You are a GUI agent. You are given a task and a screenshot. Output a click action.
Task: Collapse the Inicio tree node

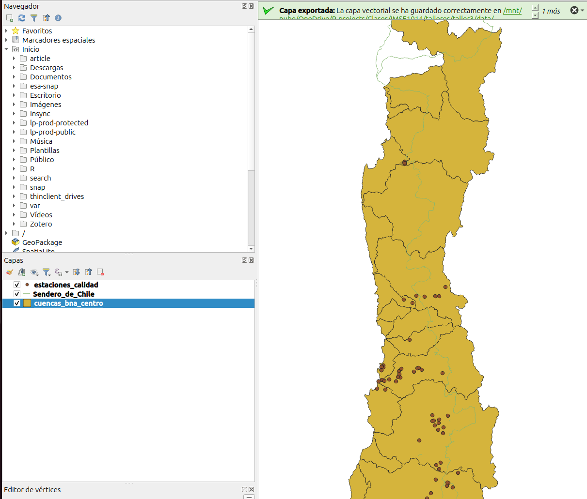point(6,49)
